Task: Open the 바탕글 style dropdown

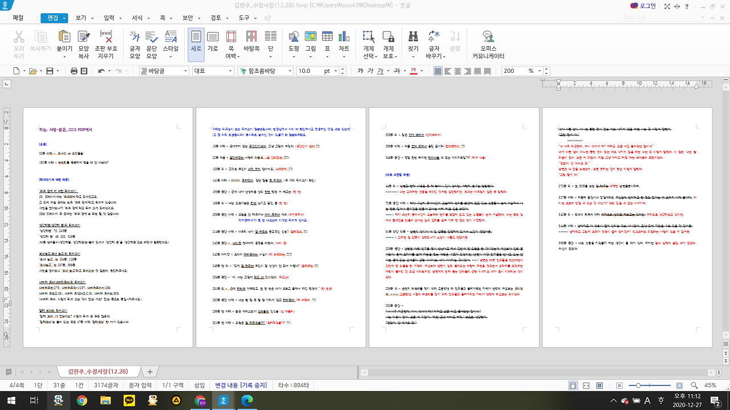Action: point(184,71)
